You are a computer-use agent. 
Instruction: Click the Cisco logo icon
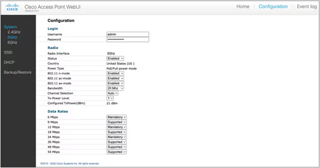(x=12, y=7)
